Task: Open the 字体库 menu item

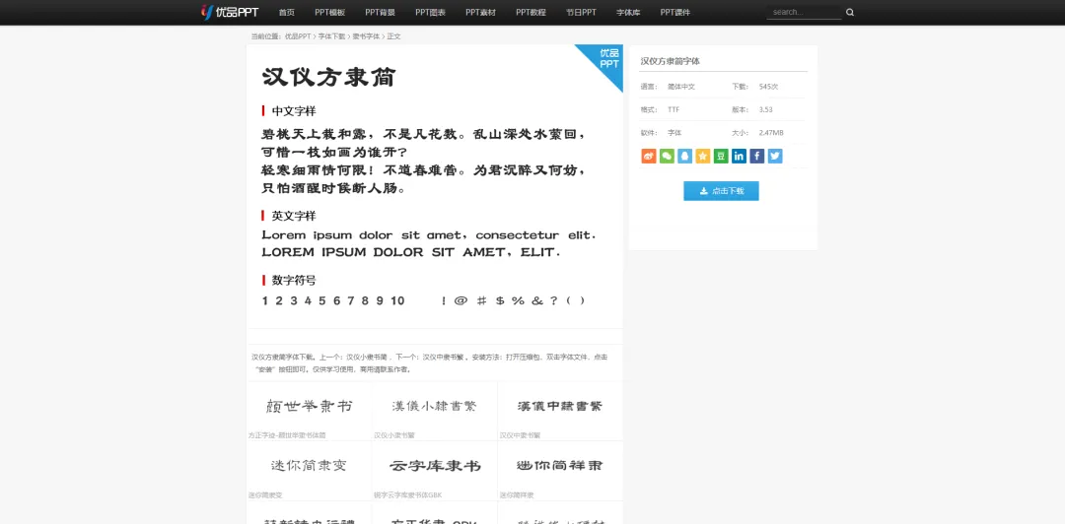Action: [628, 12]
